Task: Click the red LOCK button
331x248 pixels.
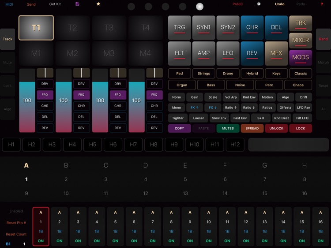Action: click(x=301, y=128)
